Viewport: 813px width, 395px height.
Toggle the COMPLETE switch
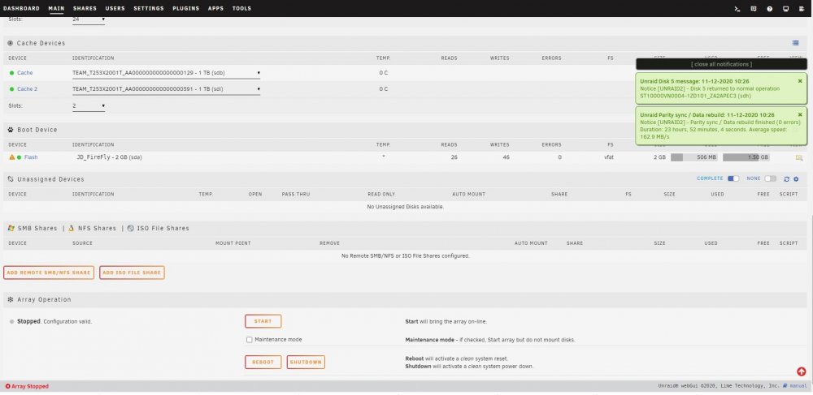(x=733, y=179)
